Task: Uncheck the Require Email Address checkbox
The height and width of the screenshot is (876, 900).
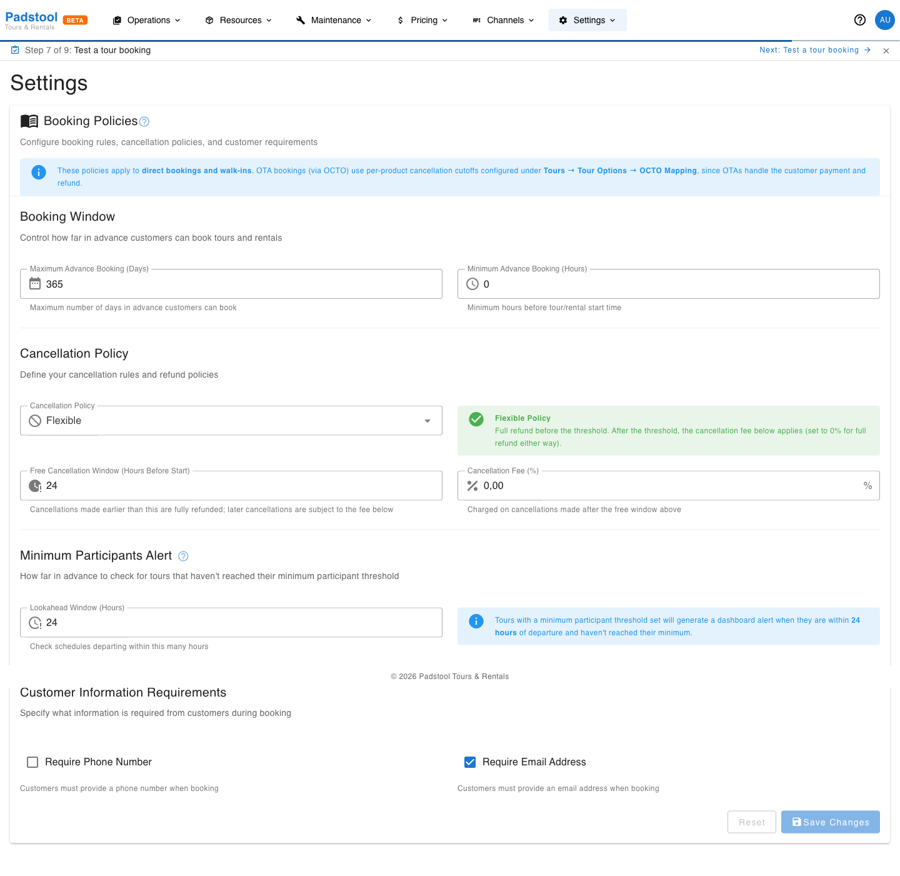Action: [470, 762]
